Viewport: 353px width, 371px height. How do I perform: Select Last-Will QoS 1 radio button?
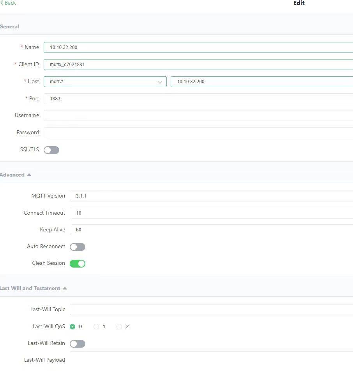point(96,327)
